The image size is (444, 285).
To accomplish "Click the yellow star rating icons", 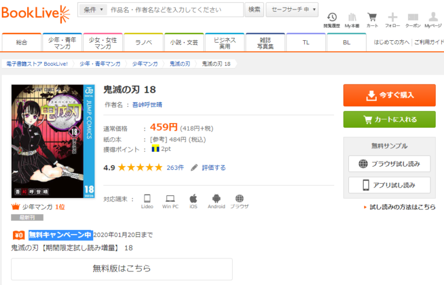I will pos(140,167).
